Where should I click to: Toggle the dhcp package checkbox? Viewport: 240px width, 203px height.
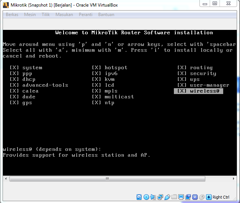coord(14,79)
